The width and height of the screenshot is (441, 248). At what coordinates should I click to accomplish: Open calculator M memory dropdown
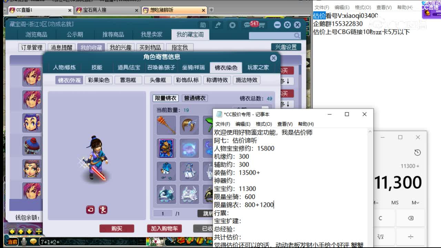416,203
